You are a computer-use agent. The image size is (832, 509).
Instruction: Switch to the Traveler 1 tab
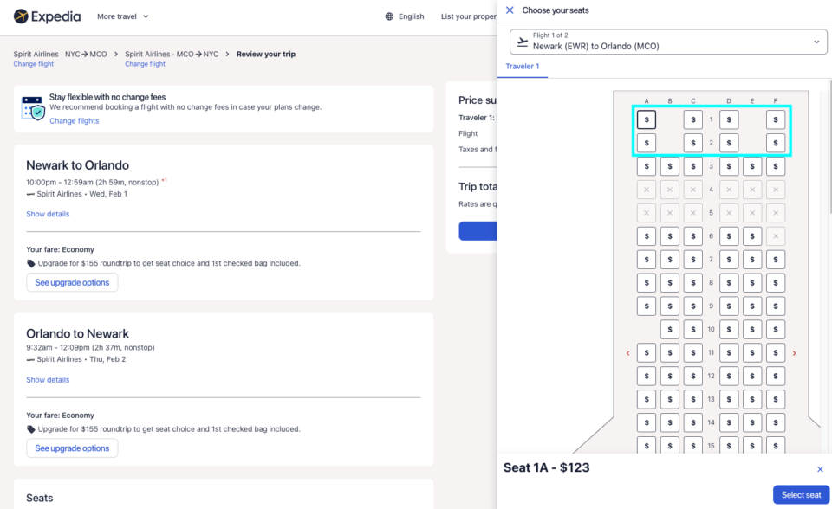click(x=523, y=66)
